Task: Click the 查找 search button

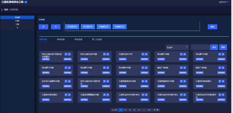Action: [214, 47]
